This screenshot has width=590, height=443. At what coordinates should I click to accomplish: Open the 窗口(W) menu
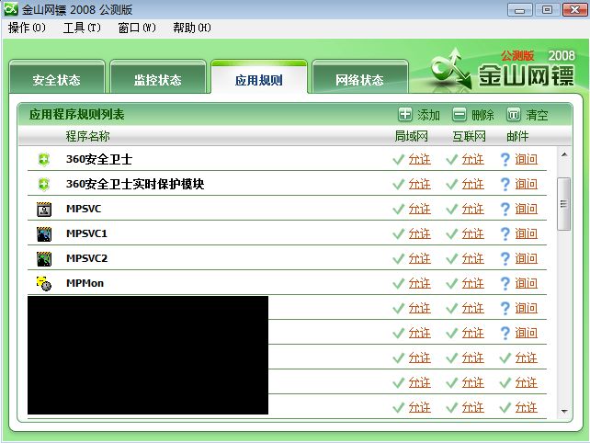[137, 28]
